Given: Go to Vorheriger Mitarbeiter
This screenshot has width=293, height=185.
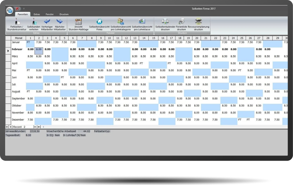Looking at the screenshot, I should pos(47,24).
